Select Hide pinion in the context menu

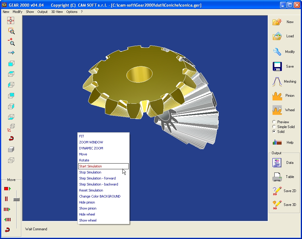coord(87,202)
